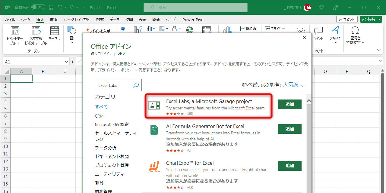This screenshot has height=193, width=386.
Task: Click the Comments (コメント) button at top right
Action: (x=347, y=19)
